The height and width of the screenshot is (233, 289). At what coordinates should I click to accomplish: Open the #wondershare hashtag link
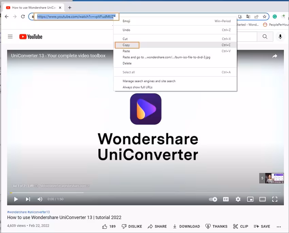click(17, 212)
